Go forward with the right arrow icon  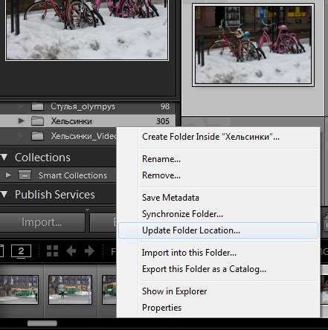89,251
